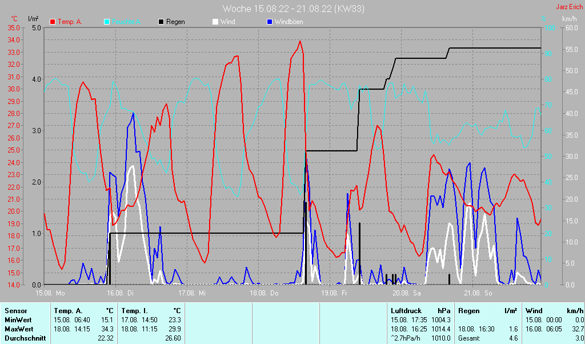Image resolution: width=585 pixels, height=344 pixels.
Task: Click the Temp. A. minimum value '15.1'
Action: 107,320
